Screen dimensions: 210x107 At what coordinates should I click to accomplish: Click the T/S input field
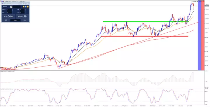coord(22,10)
